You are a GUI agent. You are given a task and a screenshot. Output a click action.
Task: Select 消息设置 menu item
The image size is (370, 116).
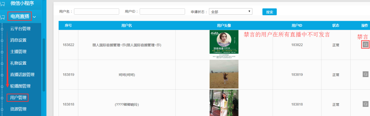(18, 40)
